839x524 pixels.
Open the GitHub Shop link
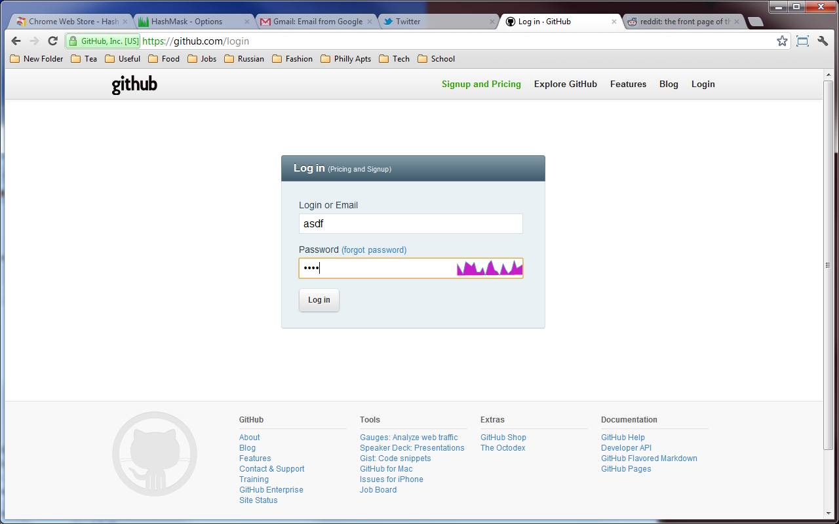tap(503, 438)
